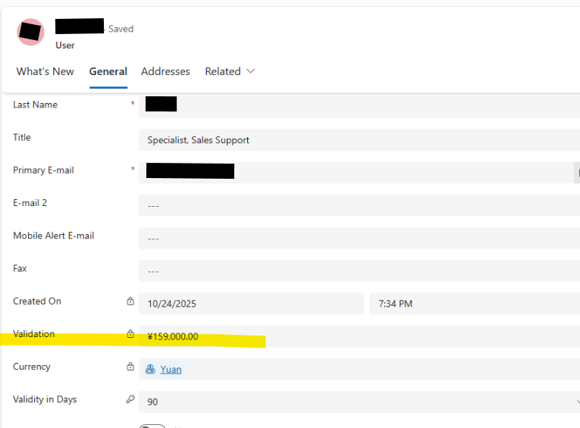
Task: Click the Currency label
Action: (x=32, y=367)
